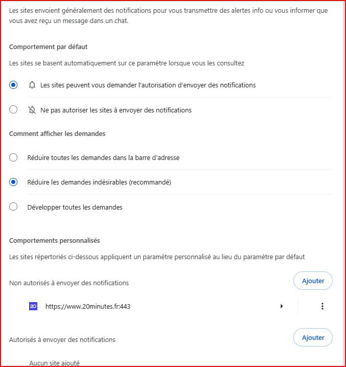Open the three-dot menu for 20minutes.fr
Image resolution: width=346 pixels, height=367 pixels.
tap(322, 306)
